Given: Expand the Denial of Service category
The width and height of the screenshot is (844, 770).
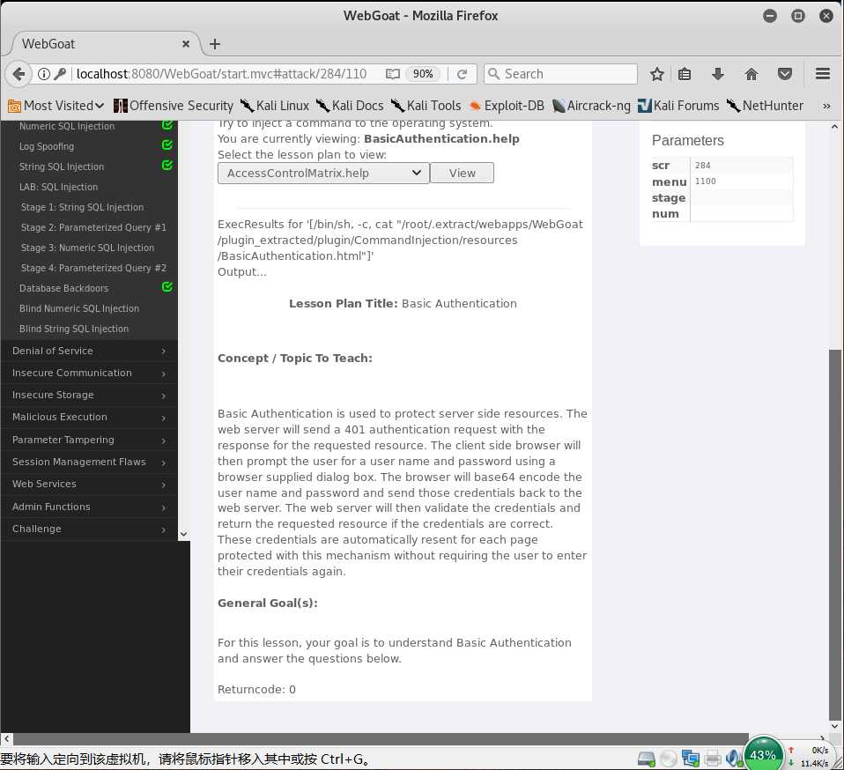Looking at the screenshot, I should point(89,351).
